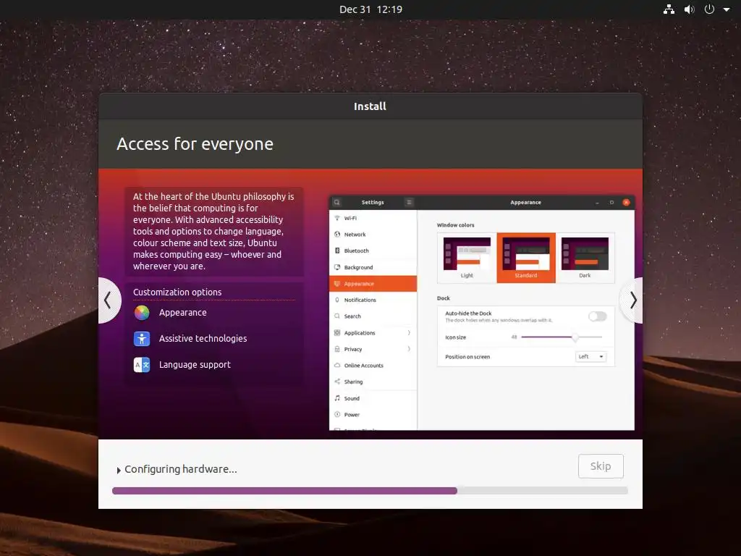Click the search icon in Settings header
This screenshot has width=741, height=556.
coord(337,203)
